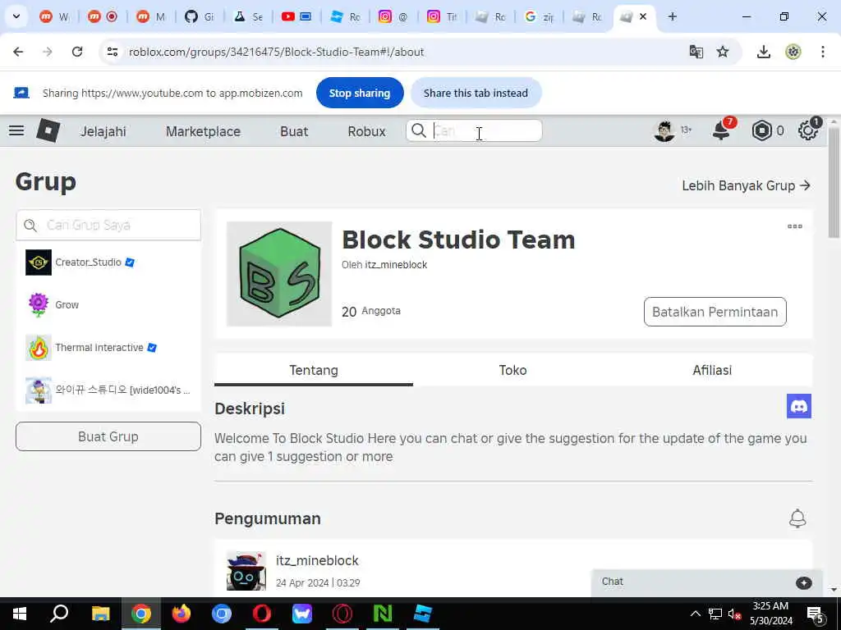
Task: Open itz_mineblock avatar in announcement
Action: [246, 571]
